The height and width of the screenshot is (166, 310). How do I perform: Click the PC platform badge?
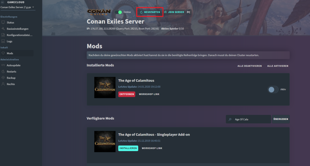coord(189,12)
